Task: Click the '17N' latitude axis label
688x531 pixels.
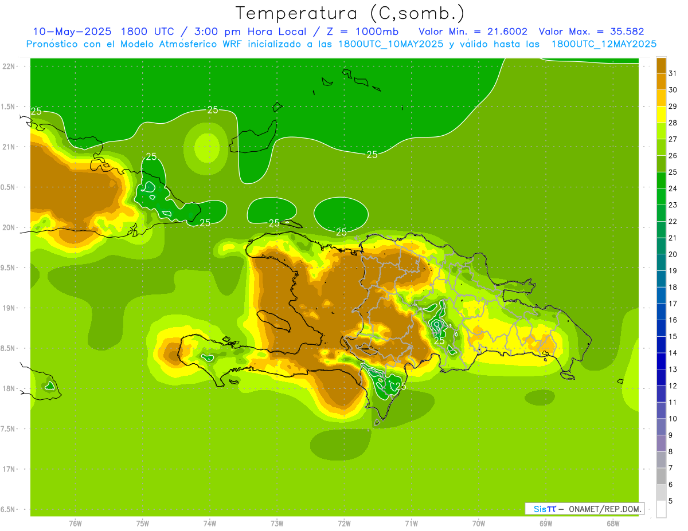Action: click(9, 469)
